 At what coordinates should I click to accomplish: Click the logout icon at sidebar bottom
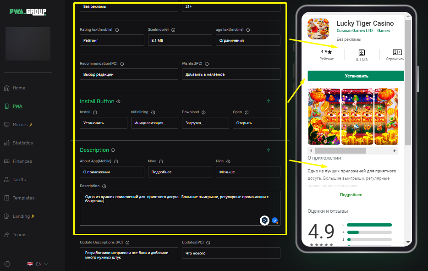[x=7, y=264]
